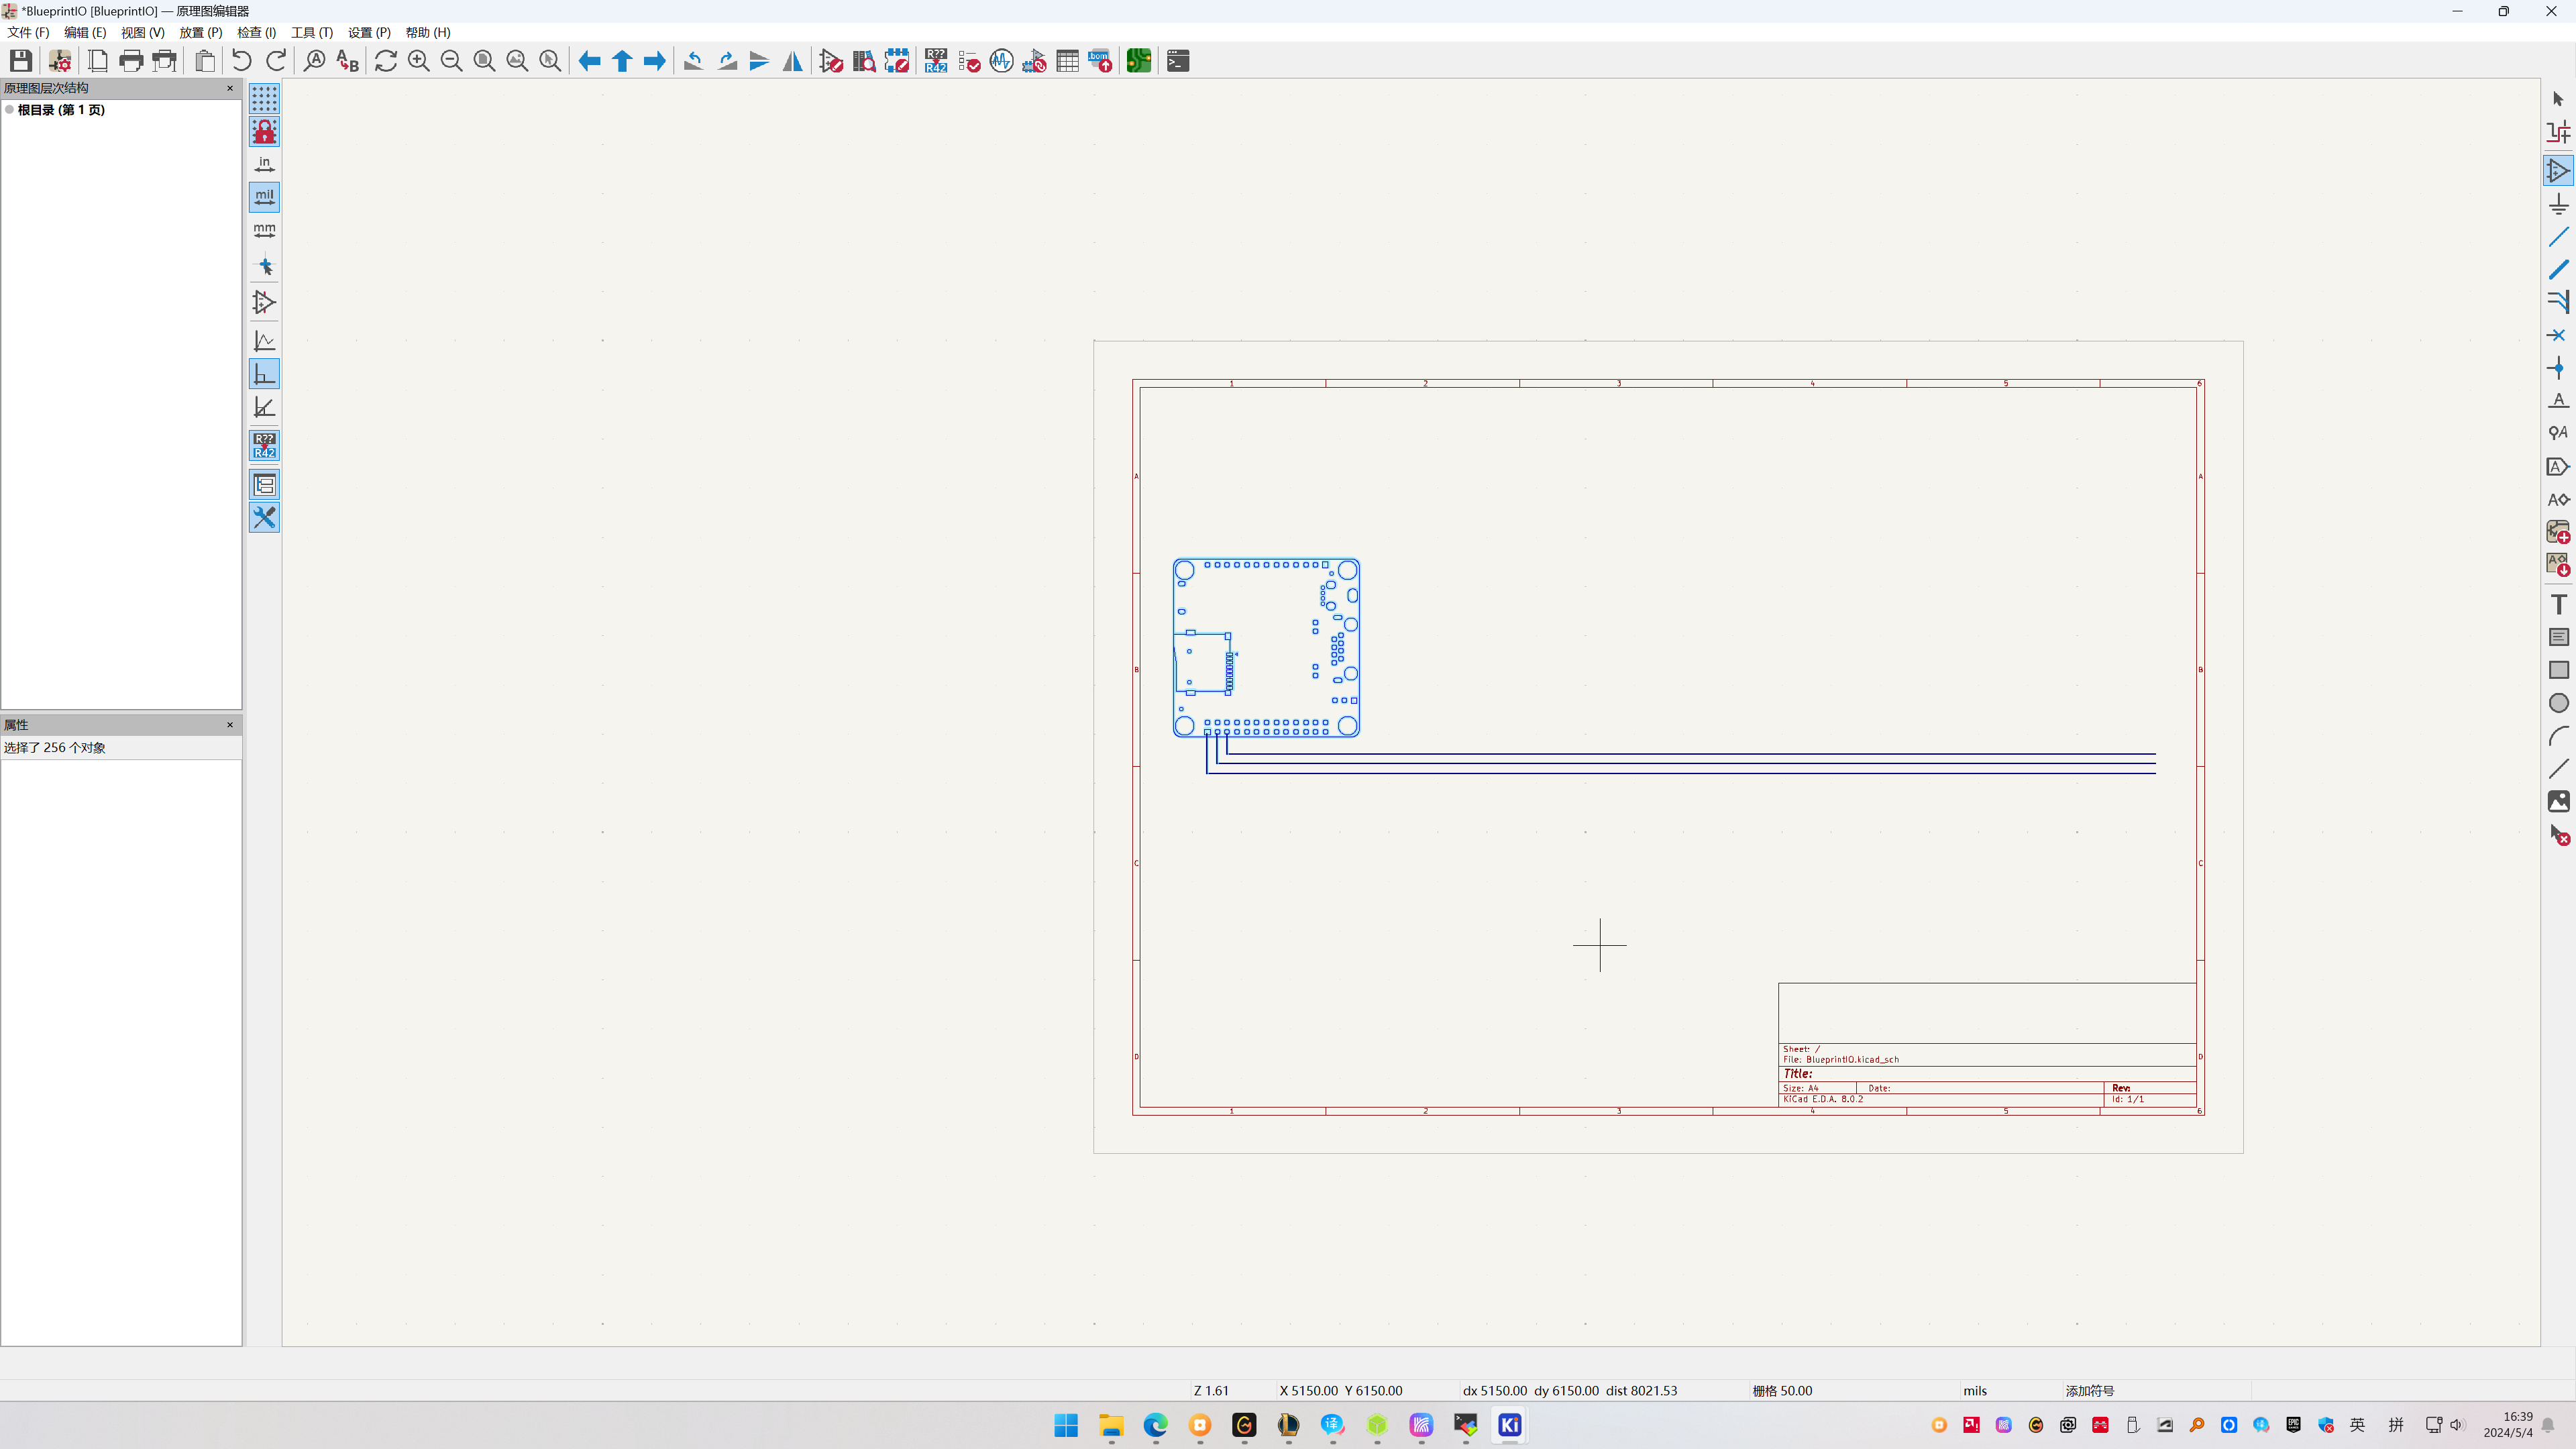Toggle hidden pins display

point(264,302)
